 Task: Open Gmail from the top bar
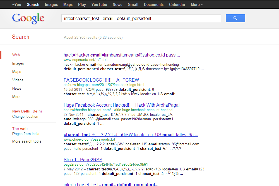coord(133,5)
